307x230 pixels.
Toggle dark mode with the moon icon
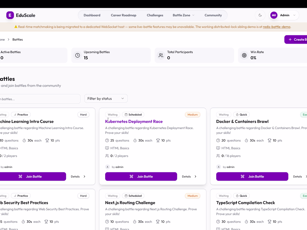[260, 15]
